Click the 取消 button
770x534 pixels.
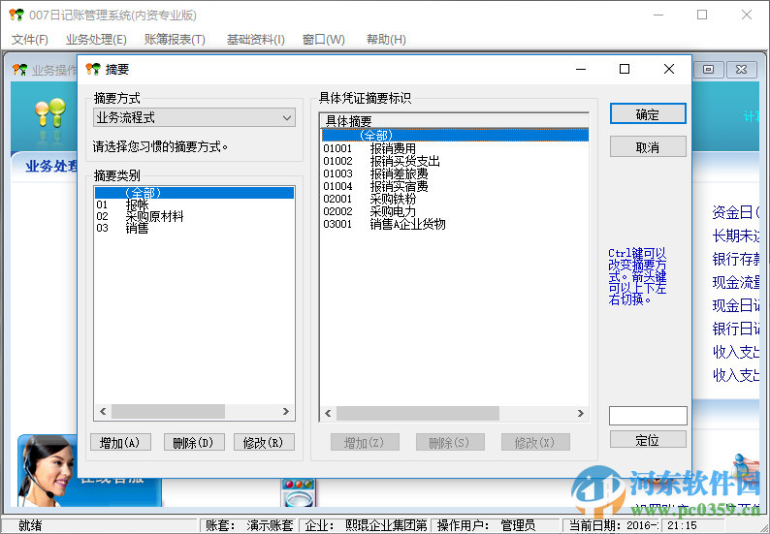[x=648, y=147]
